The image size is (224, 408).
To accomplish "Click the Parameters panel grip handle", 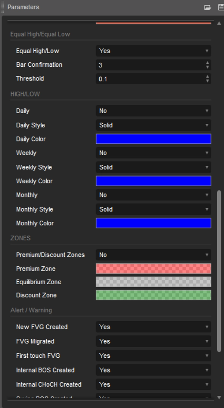I will tap(2, 6).
